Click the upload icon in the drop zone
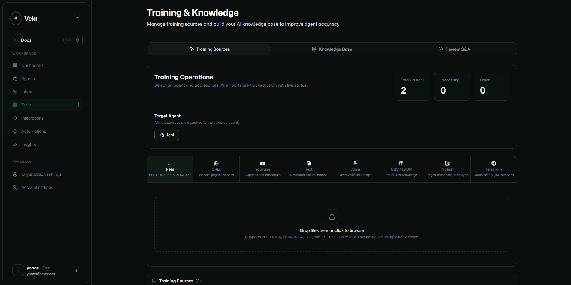This screenshot has width=571, height=285. tap(332, 217)
